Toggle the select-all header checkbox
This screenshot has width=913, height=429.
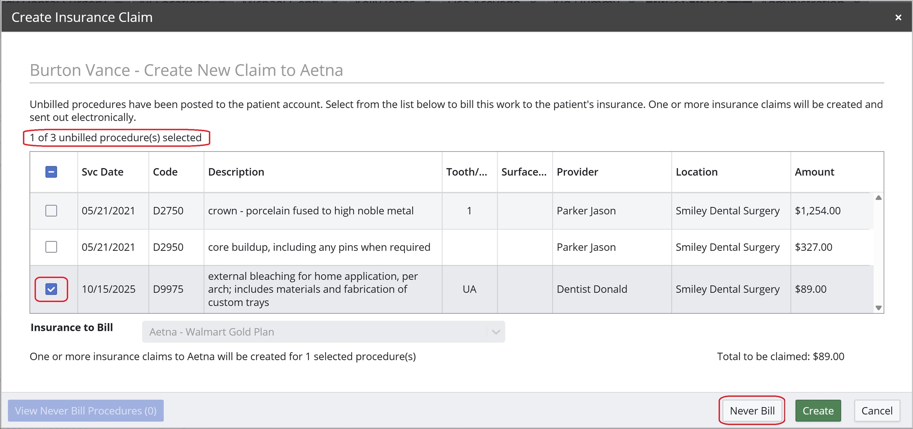pos(51,172)
